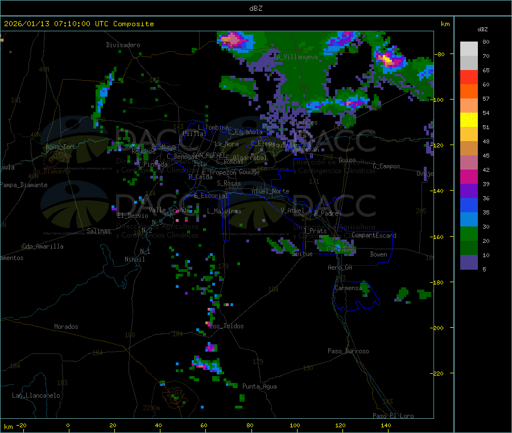Viewport: 512px width, 433px height.
Task: Select the red 60-65 dBZ legend swatch
Action: point(469,77)
